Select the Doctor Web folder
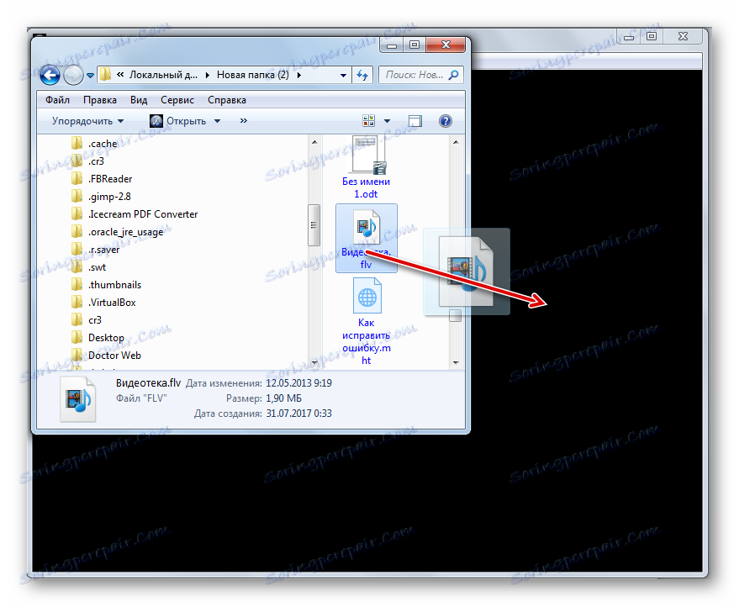The width and height of the screenshot is (739, 606). tap(114, 356)
